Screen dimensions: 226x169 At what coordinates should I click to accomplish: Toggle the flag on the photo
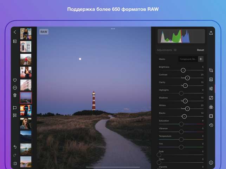pyautogui.click(x=15, y=108)
